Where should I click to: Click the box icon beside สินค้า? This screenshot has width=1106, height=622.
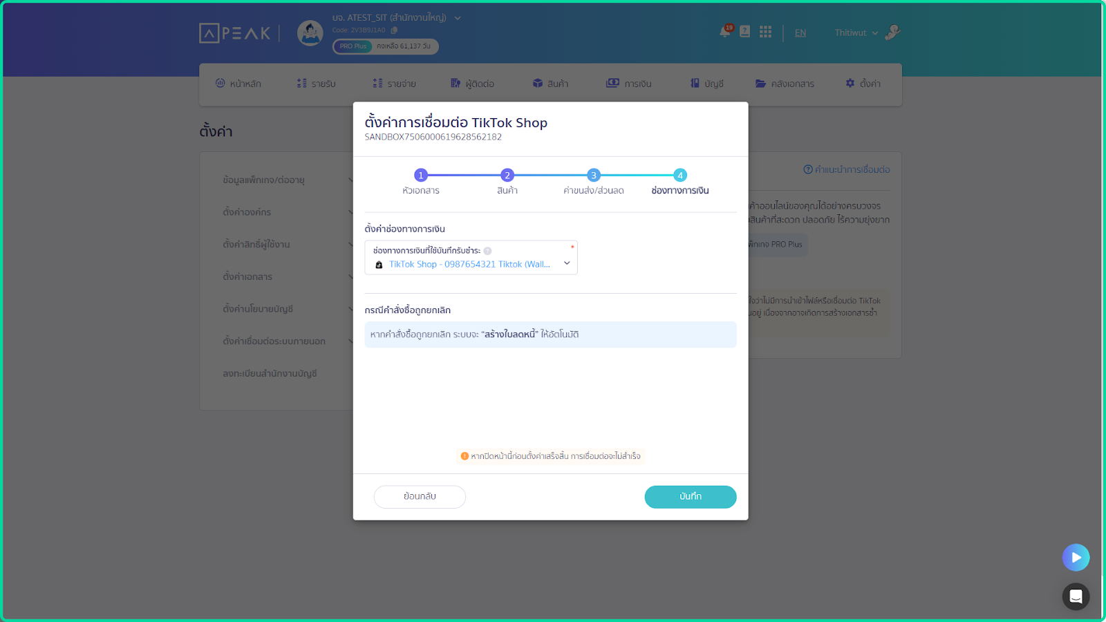point(538,83)
